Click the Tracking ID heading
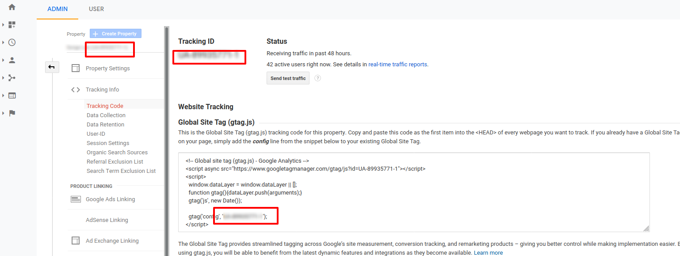The image size is (680, 256). (196, 42)
